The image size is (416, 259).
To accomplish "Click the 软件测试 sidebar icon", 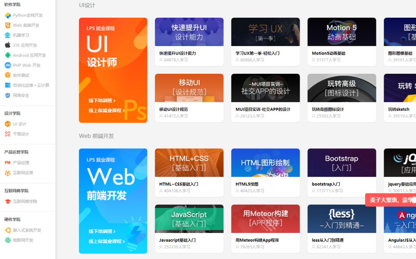I will (7, 75).
